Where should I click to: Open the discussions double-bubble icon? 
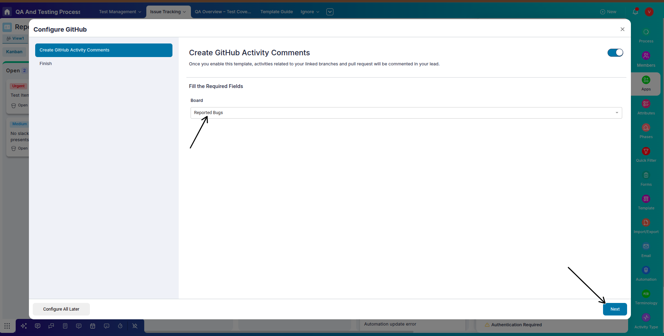tap(51, 326)
